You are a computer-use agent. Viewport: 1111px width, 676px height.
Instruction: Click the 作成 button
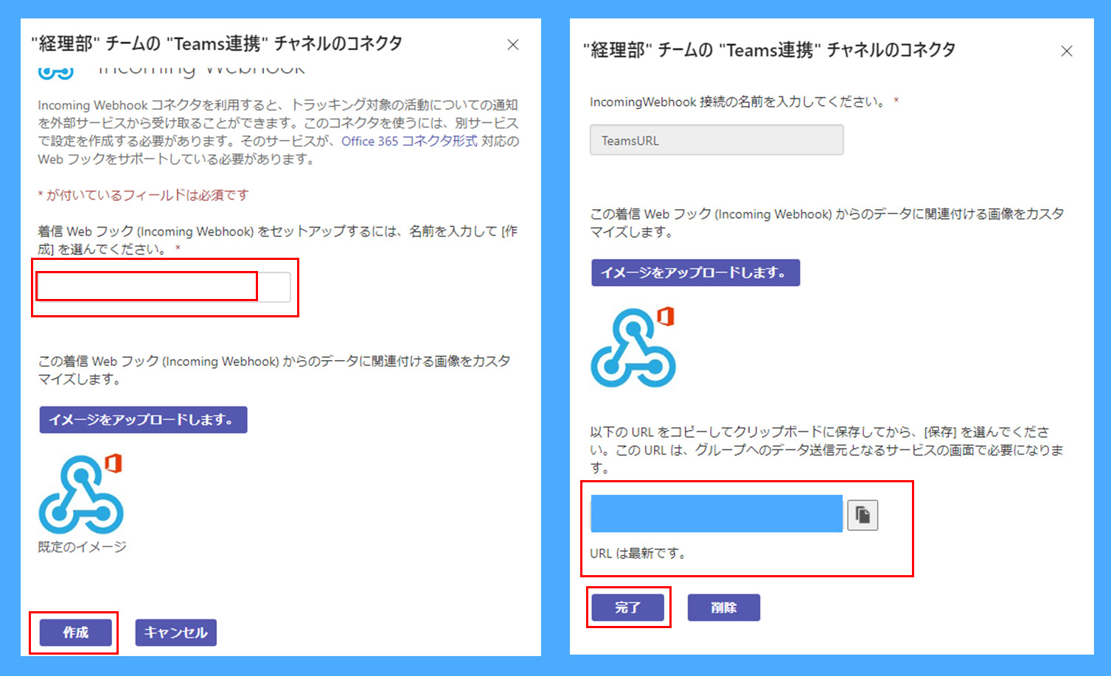pyautogui.click(x=75, y=633)
